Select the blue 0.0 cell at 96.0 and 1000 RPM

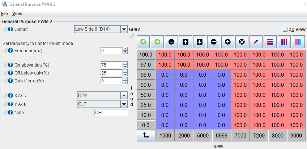pos(165,75)
